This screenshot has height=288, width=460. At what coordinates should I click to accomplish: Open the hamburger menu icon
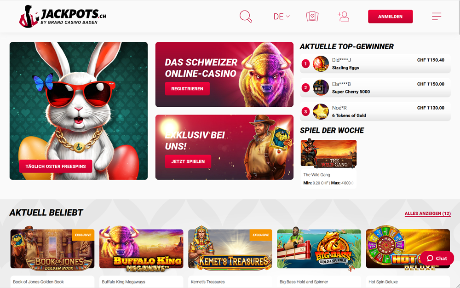(437, 17)
